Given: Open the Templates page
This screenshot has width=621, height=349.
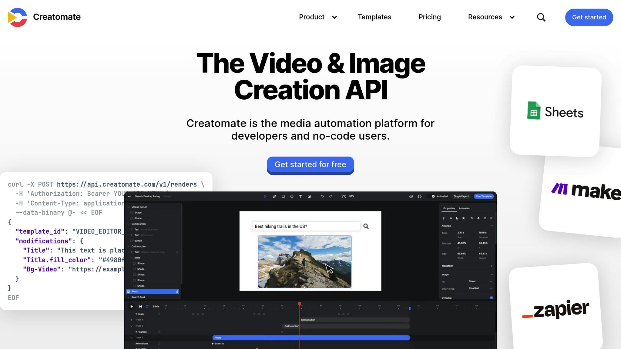Looking at the screenshot, I should point(374,17).
